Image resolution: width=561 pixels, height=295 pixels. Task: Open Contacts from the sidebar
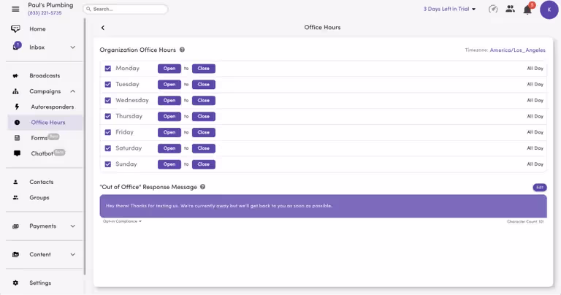[x=41, y=182]
